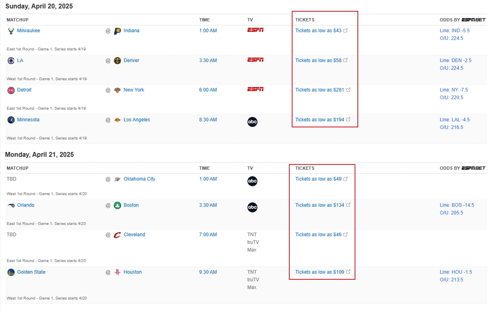
Task: Click the Minnesota Timberwolves team logo
Action: pyautogui.click(x=11, y=120)
